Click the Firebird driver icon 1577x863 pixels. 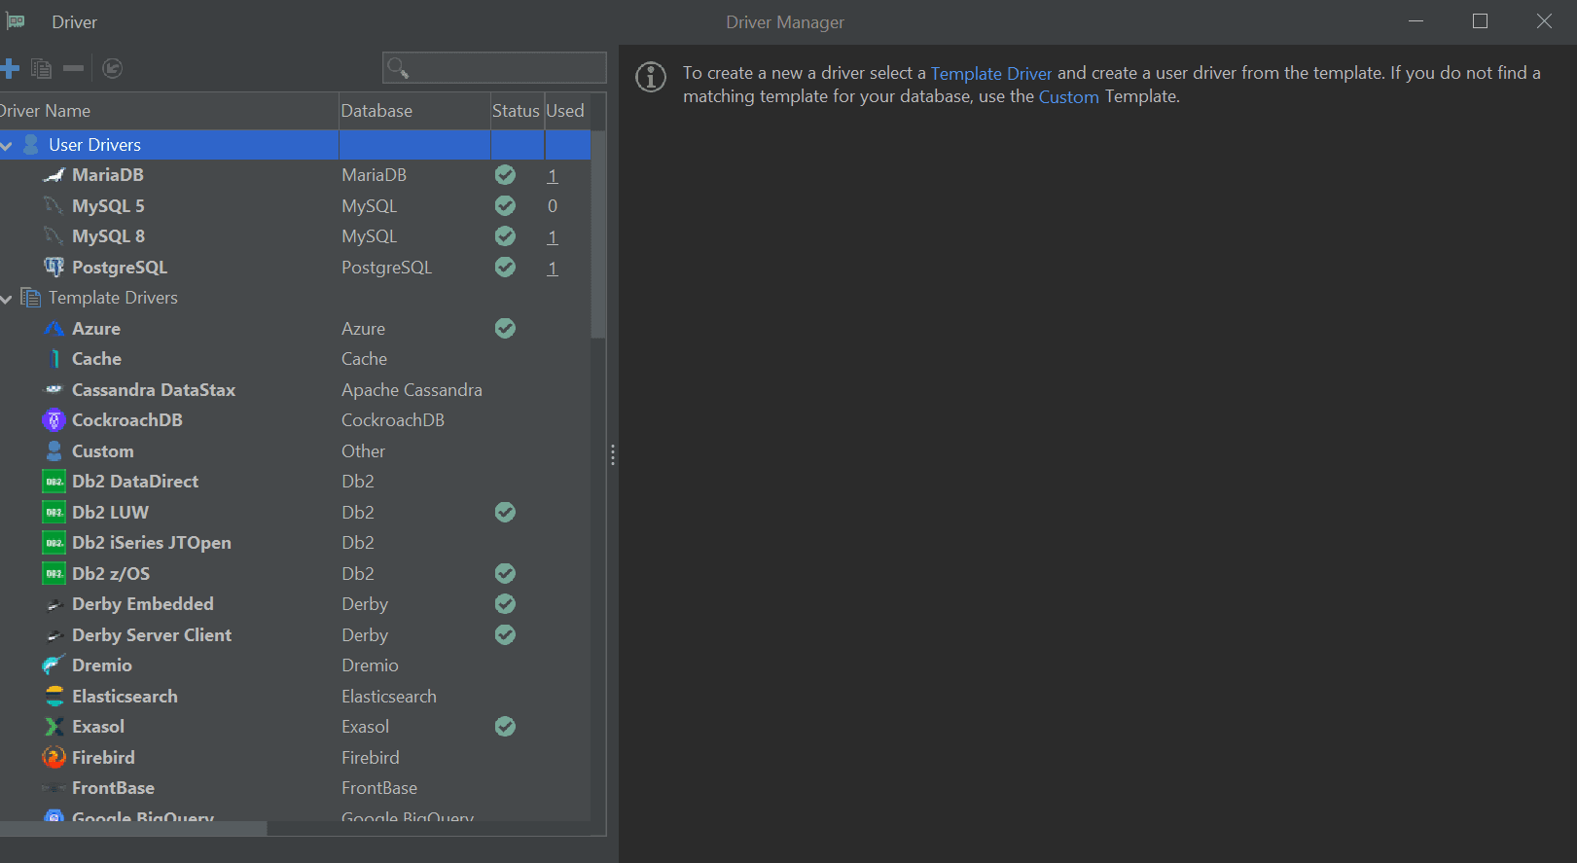coord(54,758)
